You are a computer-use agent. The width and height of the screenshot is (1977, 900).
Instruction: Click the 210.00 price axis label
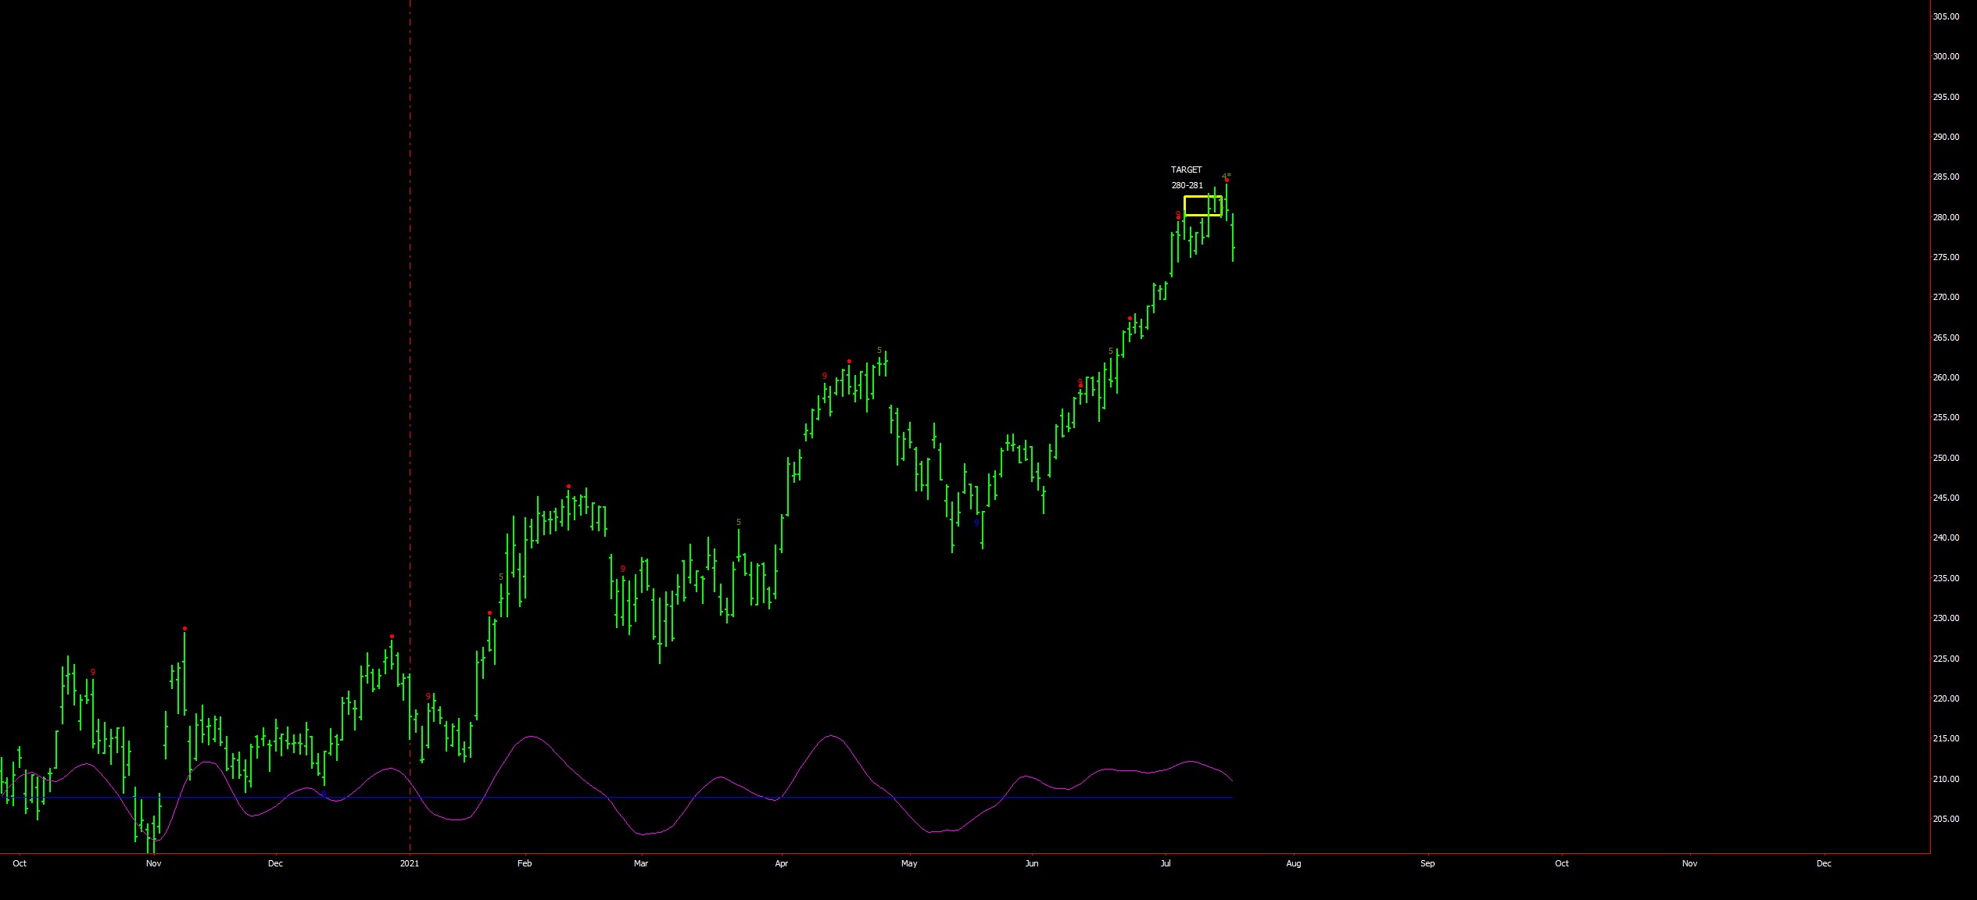coord(1946,779)
